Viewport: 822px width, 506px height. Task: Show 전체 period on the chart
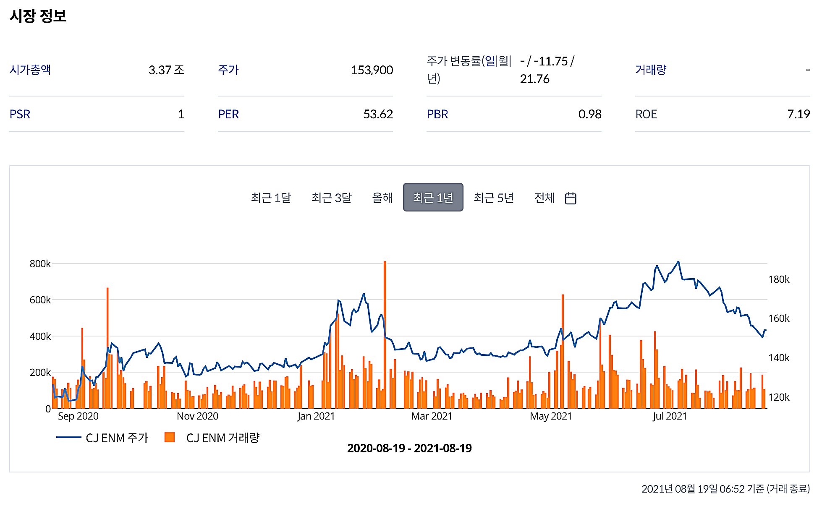pos(545,198)
